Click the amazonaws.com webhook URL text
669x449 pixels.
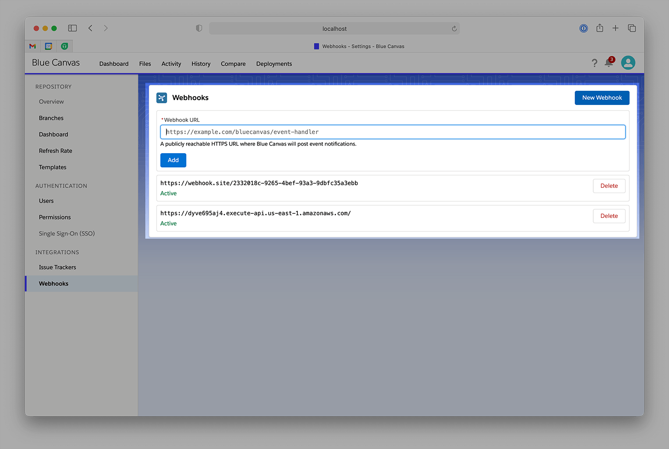pyautogui.click(x=256, y=213)
